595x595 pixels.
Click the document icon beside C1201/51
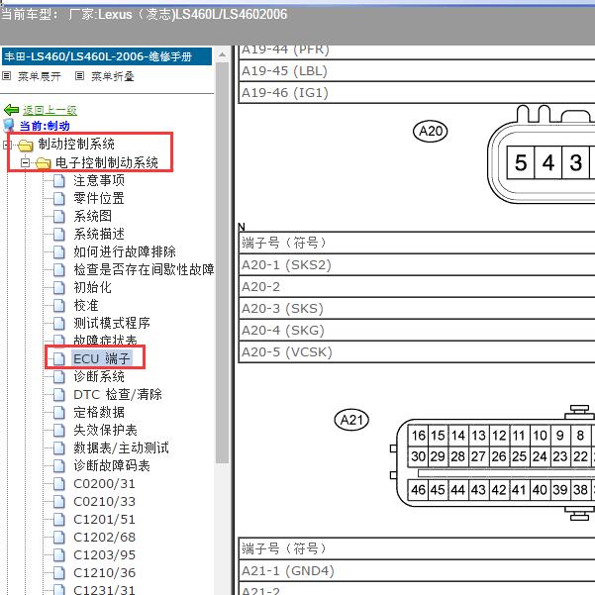[58, 520]
